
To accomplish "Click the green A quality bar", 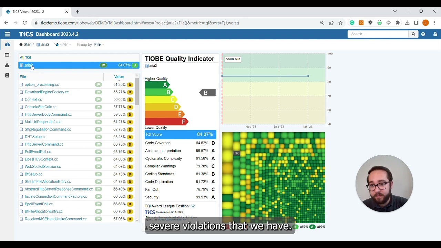I will click(x=157, y=85).
